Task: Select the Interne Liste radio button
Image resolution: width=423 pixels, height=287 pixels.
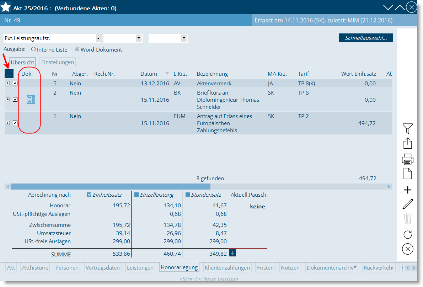Action: (33, 50)
